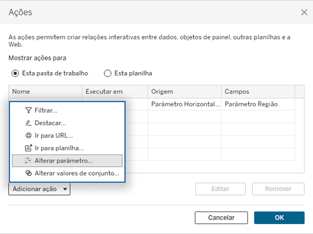Confirm with the OK button
This screenshot has height=234, width=313.
(279, 217)
